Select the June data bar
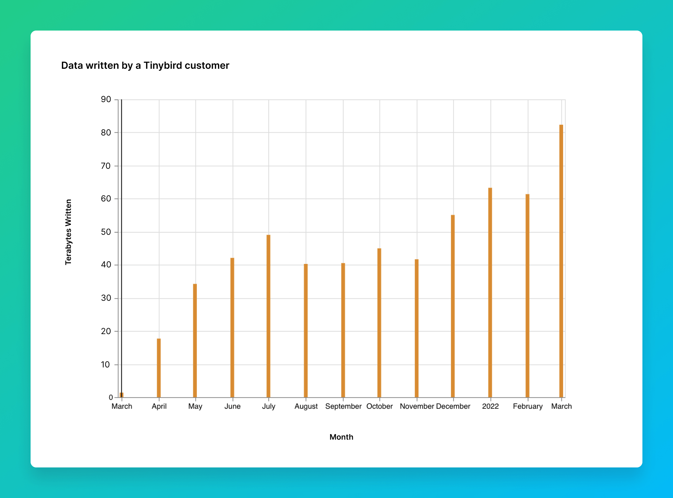673x498 pixels. click(x=232, y=327)
